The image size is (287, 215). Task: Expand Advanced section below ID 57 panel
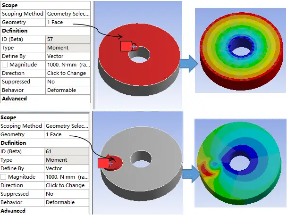[45, 99]
